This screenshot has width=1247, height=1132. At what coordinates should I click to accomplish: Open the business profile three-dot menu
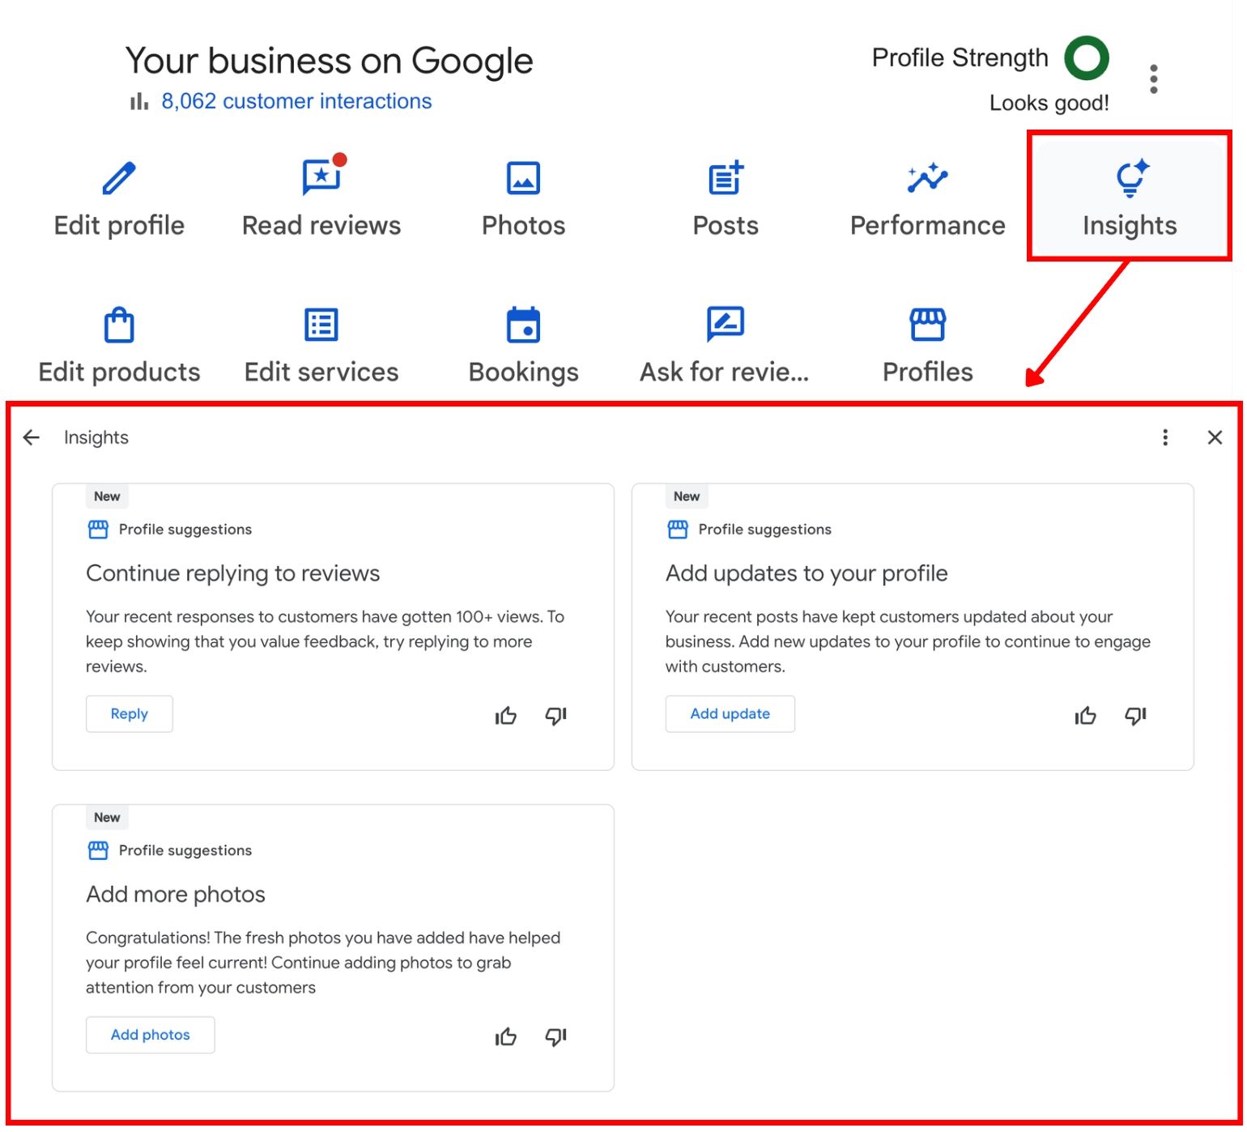click(x=1154, y=79)
